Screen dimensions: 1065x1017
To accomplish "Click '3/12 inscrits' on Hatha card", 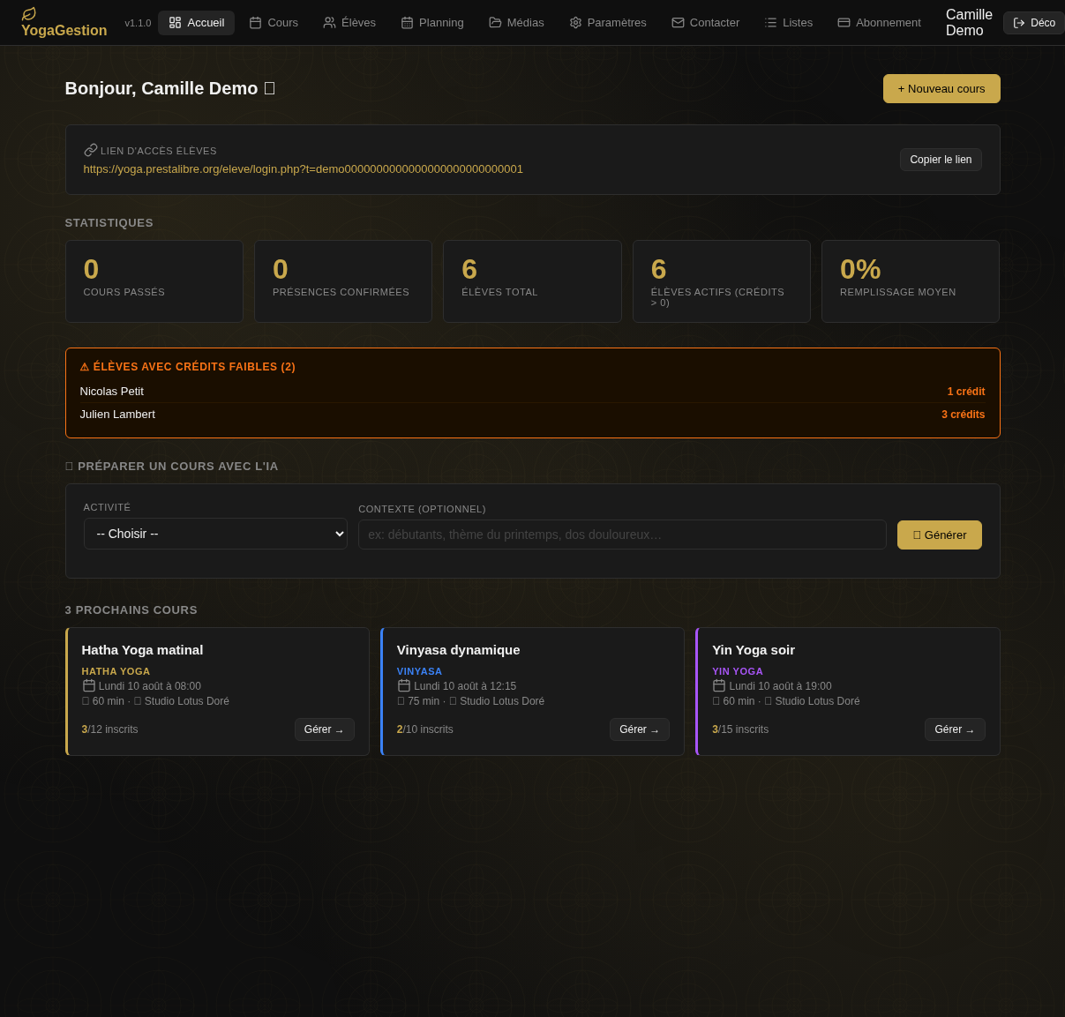I will [x=110, y=729].
